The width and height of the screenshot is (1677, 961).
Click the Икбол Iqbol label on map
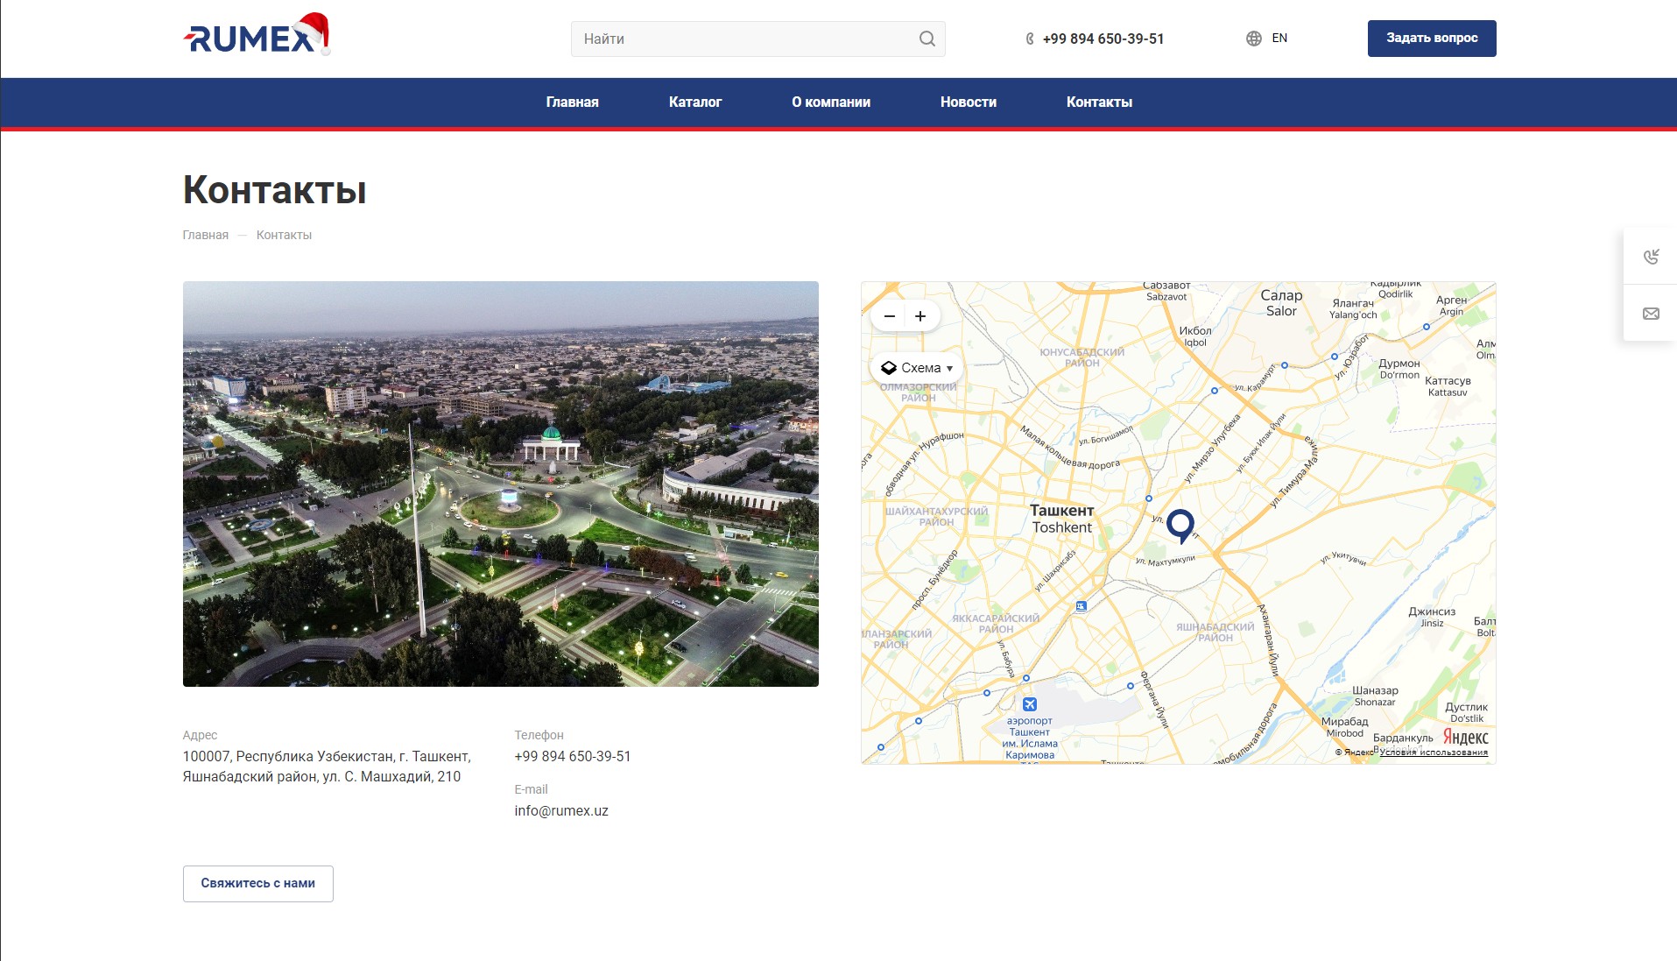(1195, 336)
